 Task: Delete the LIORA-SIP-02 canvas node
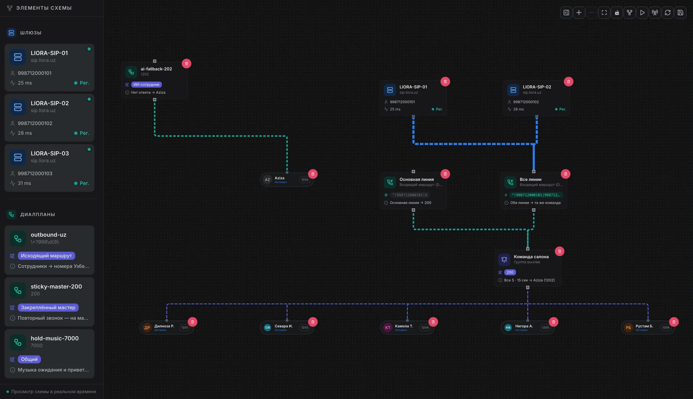coord(568,82)
